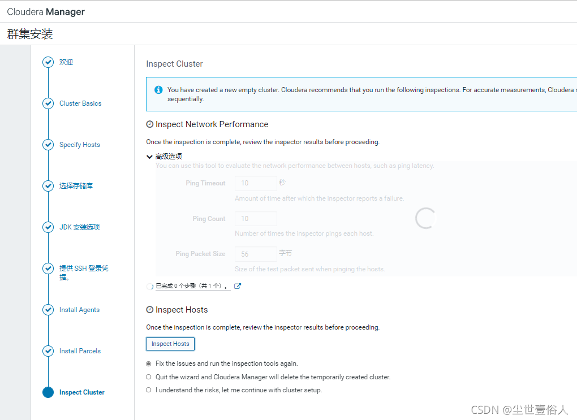The width and height of the screenshot is (577, 420).
Task: Click the checkmark icon beside 选择存储库
Action: (x=48, y=186)
